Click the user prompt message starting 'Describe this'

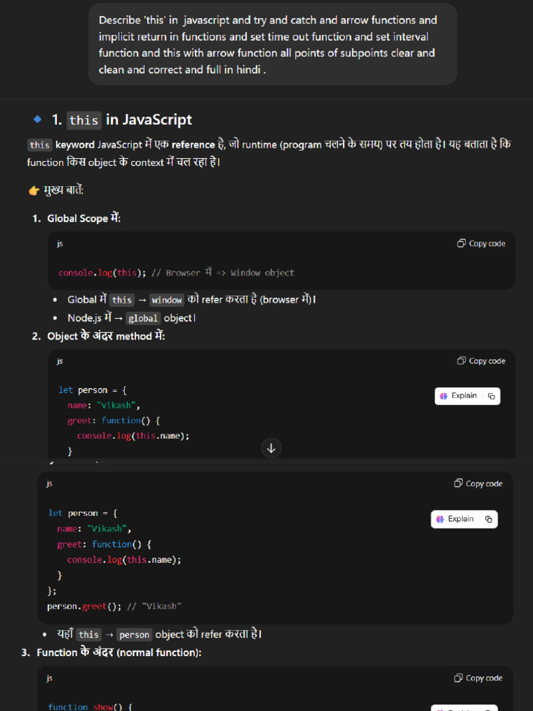(272, 44)
